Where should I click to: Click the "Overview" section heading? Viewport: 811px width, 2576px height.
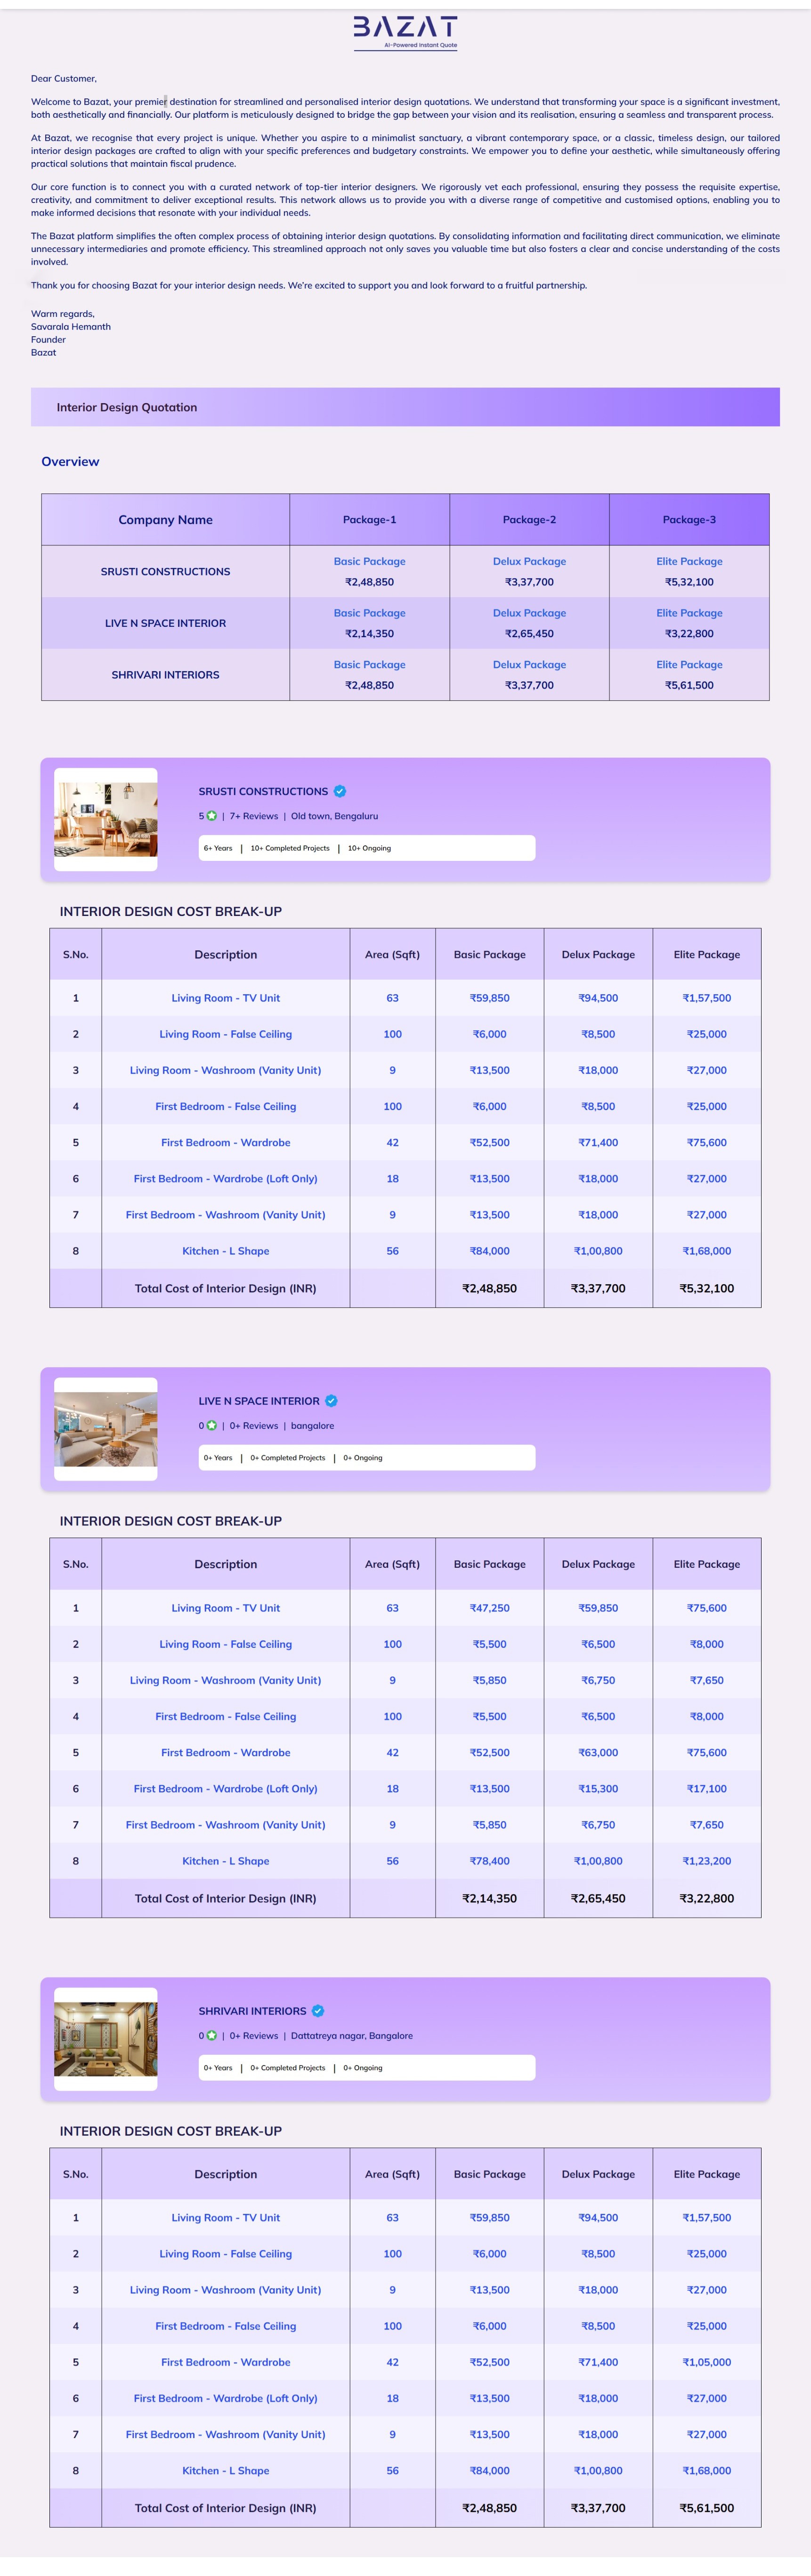[x=70, y=462]
